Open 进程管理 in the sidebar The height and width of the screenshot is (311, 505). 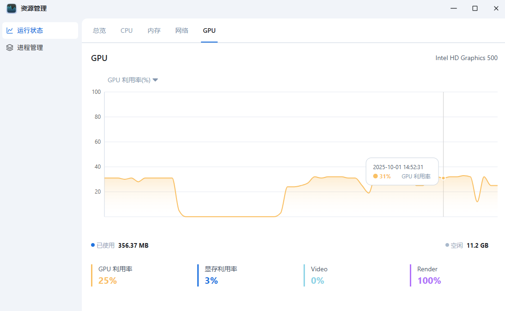(x=30, y=48)
